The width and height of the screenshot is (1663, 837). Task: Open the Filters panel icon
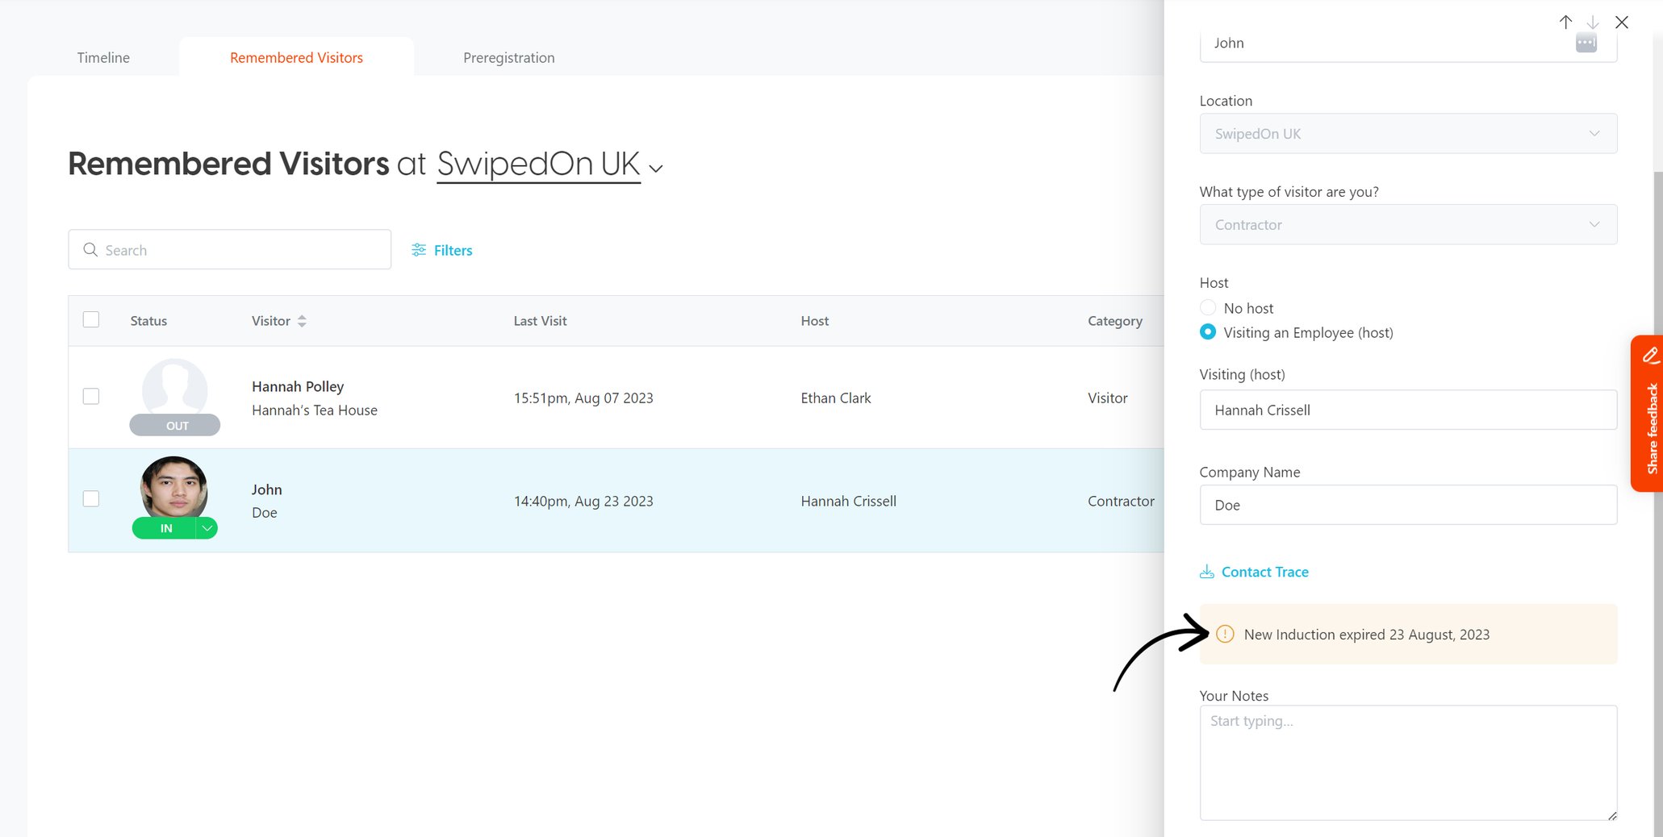pyautogui.click(x=418, y=250)
